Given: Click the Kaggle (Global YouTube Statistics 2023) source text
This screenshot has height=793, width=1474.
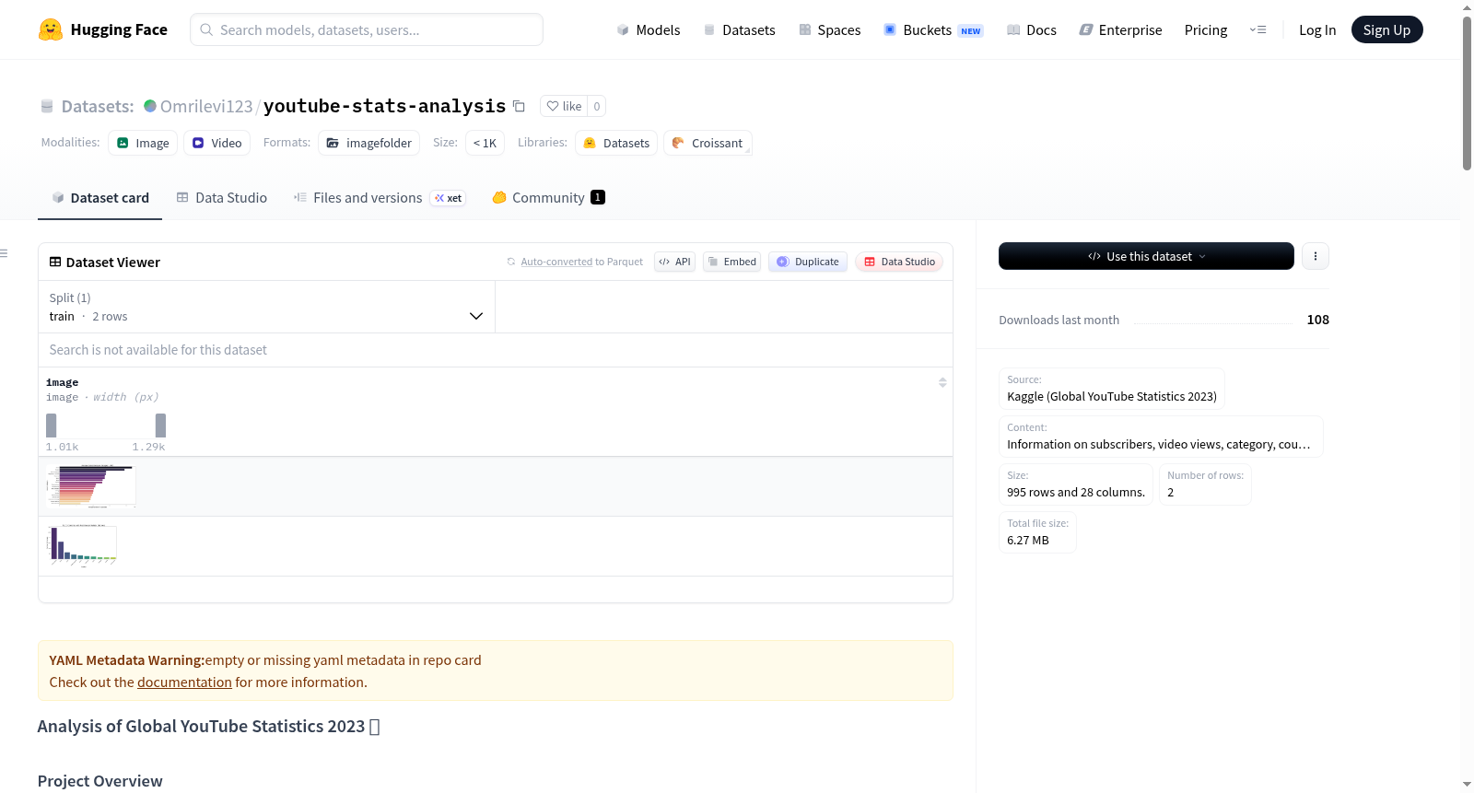Looking at the screenshot, I should tap(1112, 397).
